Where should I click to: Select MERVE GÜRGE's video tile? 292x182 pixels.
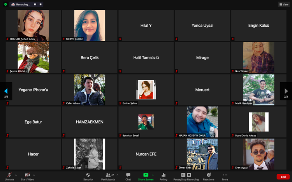(90, 25)
